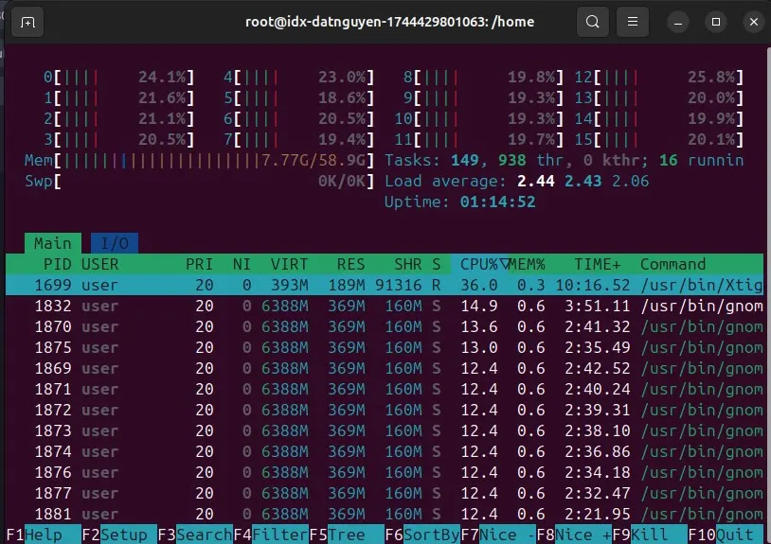Click F8 Nice + to lower priority
This screenshot has height=544, width=771.
(x=574, y=535)
